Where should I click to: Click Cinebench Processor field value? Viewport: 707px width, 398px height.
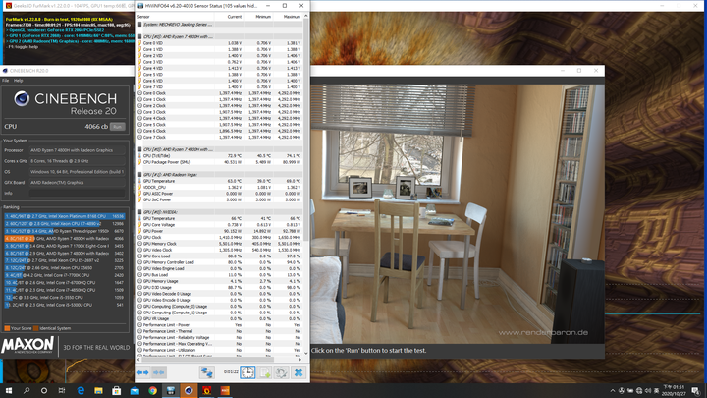point(78,150)
